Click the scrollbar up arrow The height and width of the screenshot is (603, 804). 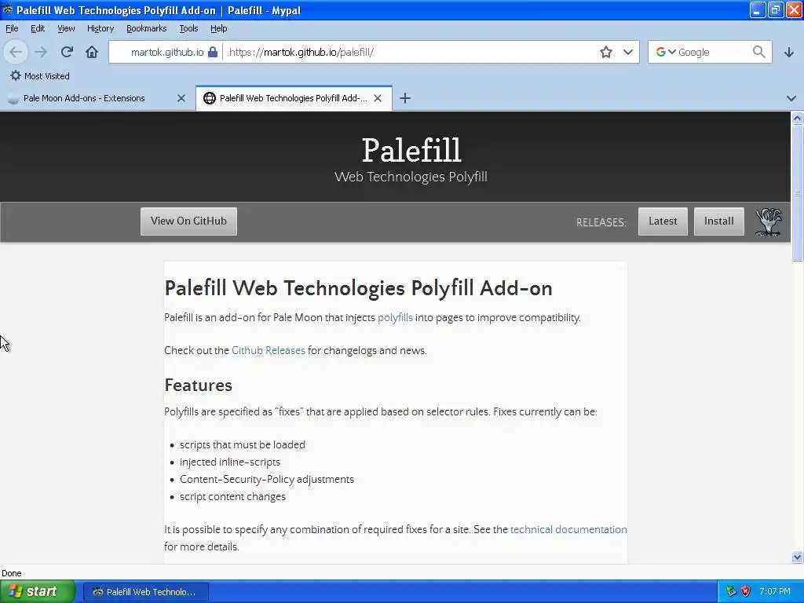click(x=797, y=119)
